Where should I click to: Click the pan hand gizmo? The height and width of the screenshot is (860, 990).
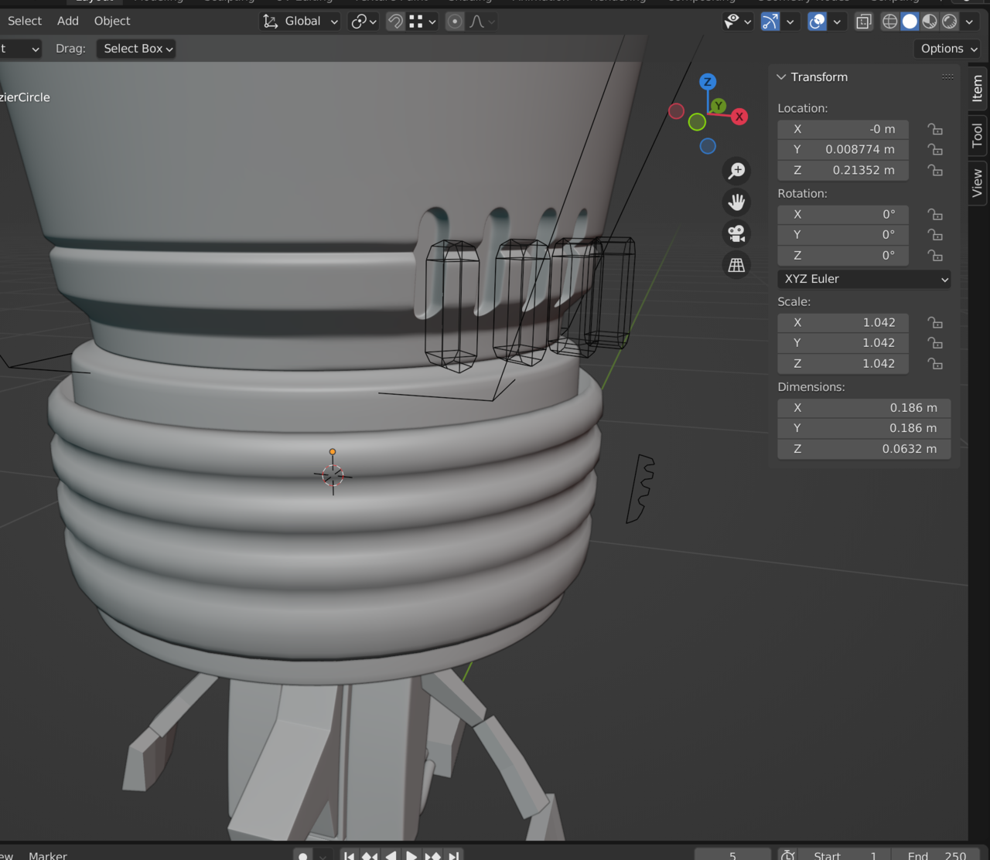(736, 202)
